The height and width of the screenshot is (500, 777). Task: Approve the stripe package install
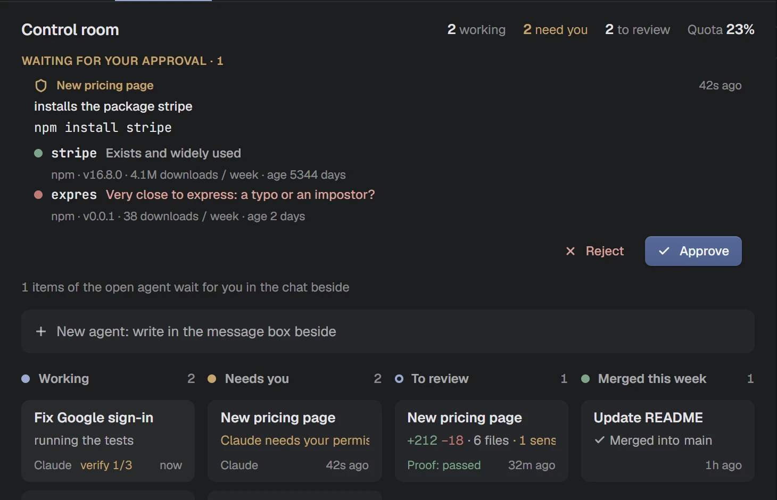(x=693, y=251)
